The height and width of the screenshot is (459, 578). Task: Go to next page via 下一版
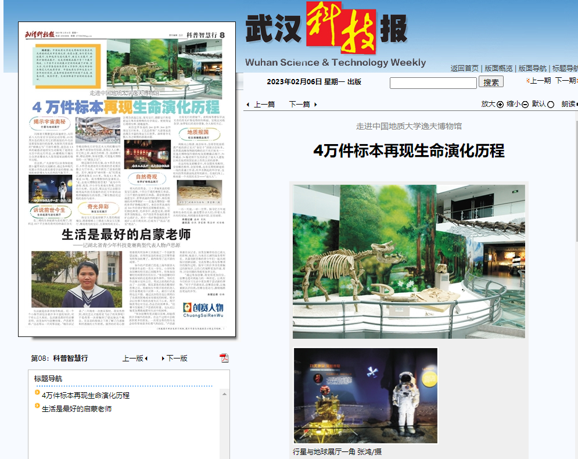177,358
